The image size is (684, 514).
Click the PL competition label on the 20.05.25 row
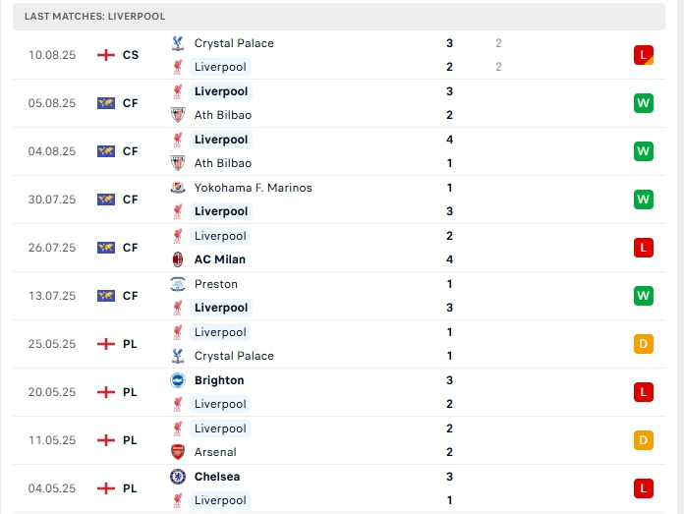[x=130, y=392]
